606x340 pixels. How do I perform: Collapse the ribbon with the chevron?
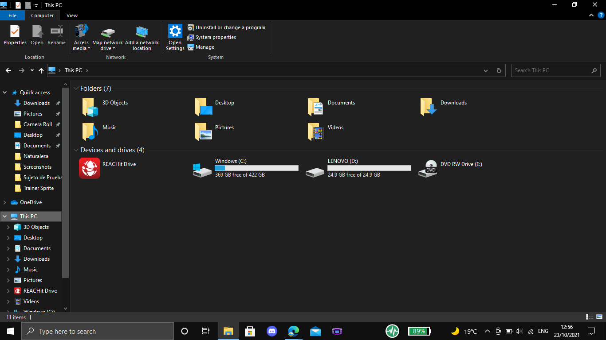pos(591,15)
